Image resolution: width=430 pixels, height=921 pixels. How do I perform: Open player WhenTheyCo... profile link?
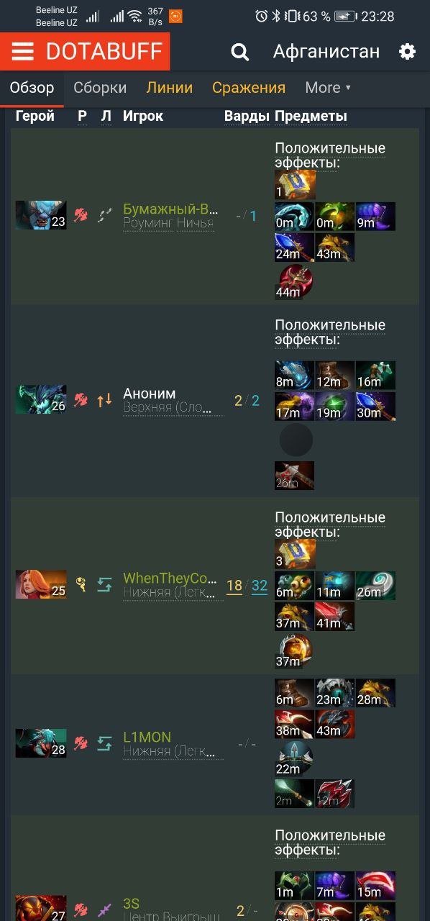pyautogui.click(x=170, y=578)
